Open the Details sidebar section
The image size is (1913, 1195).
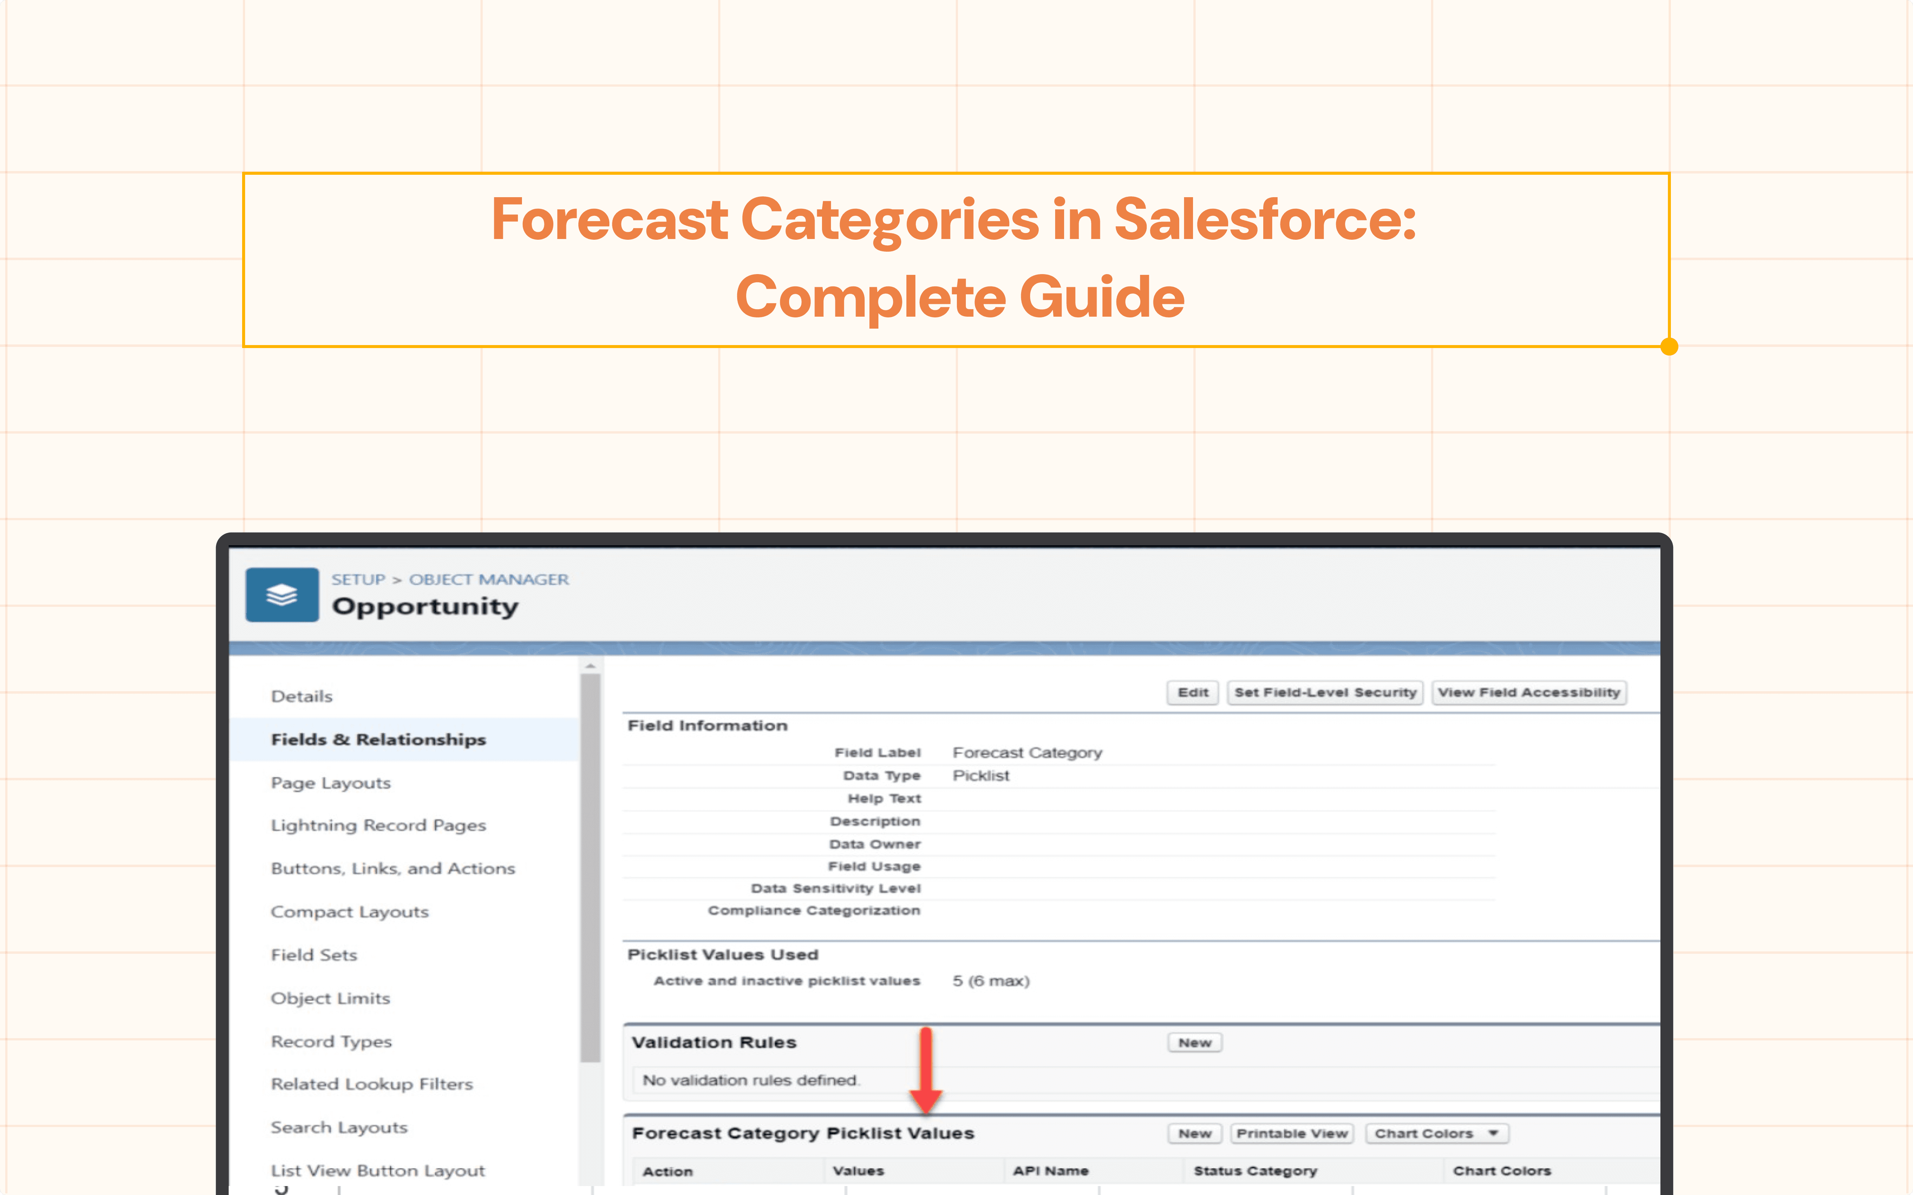302,696
